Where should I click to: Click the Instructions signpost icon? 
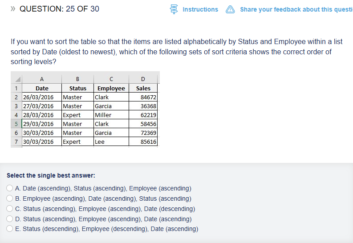point(174,9)
